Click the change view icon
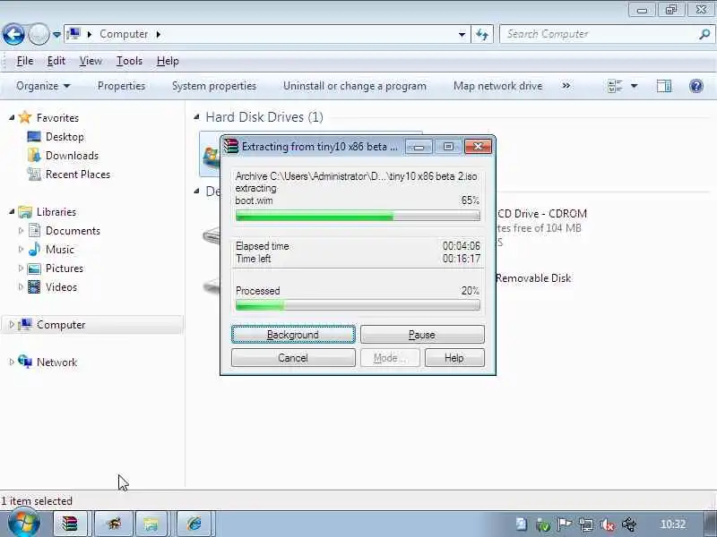Viewport: 717px width, 537px height. coord(615,86)
